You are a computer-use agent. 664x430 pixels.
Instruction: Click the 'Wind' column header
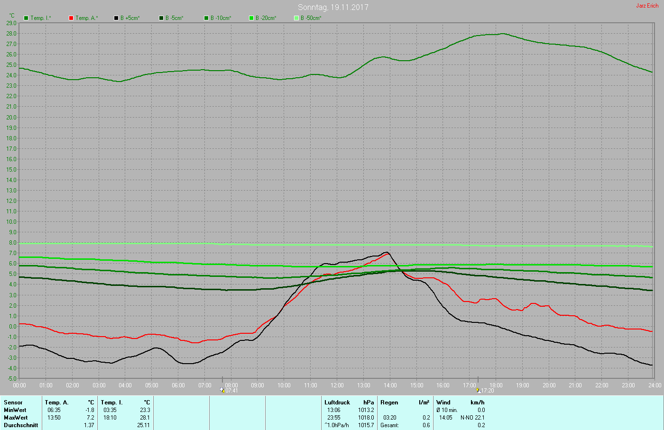(x=443, y=403)
